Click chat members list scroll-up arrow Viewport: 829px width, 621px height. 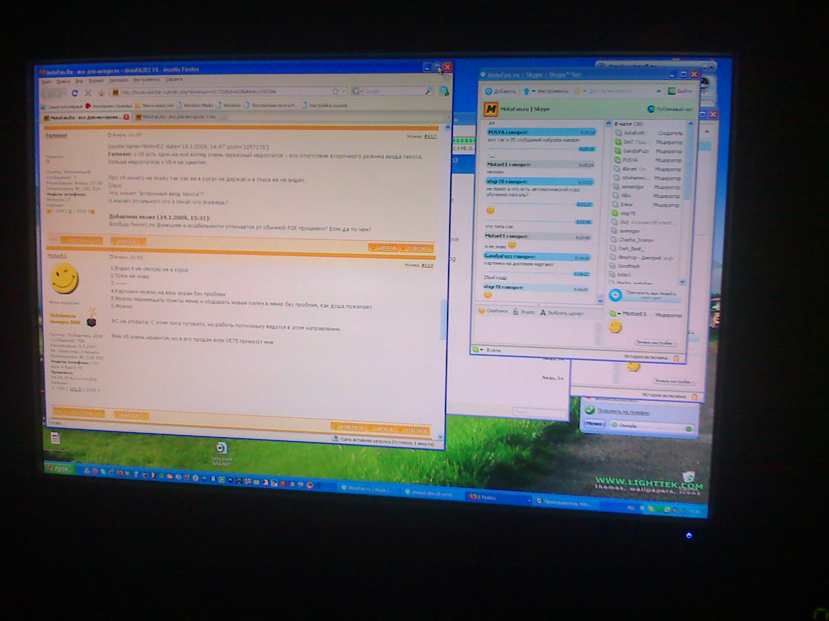(690, 124)
